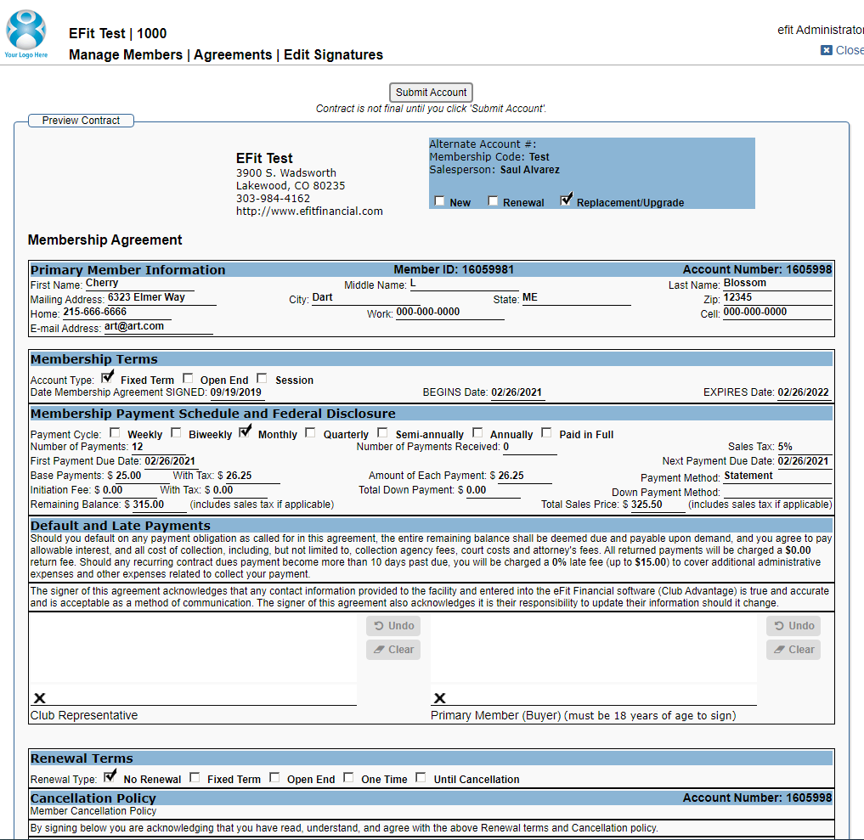
Task: Check Open End account type checkbox
Action: point(188,379)
